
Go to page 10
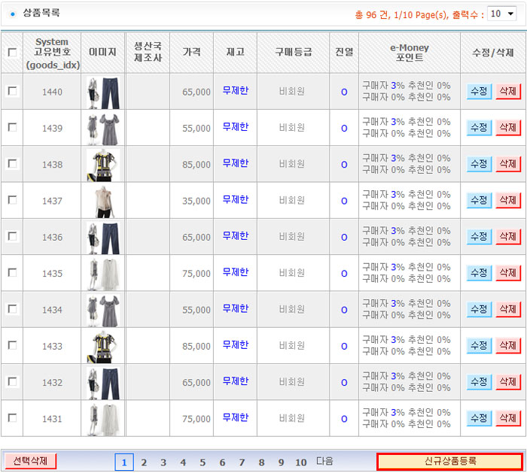301,462
